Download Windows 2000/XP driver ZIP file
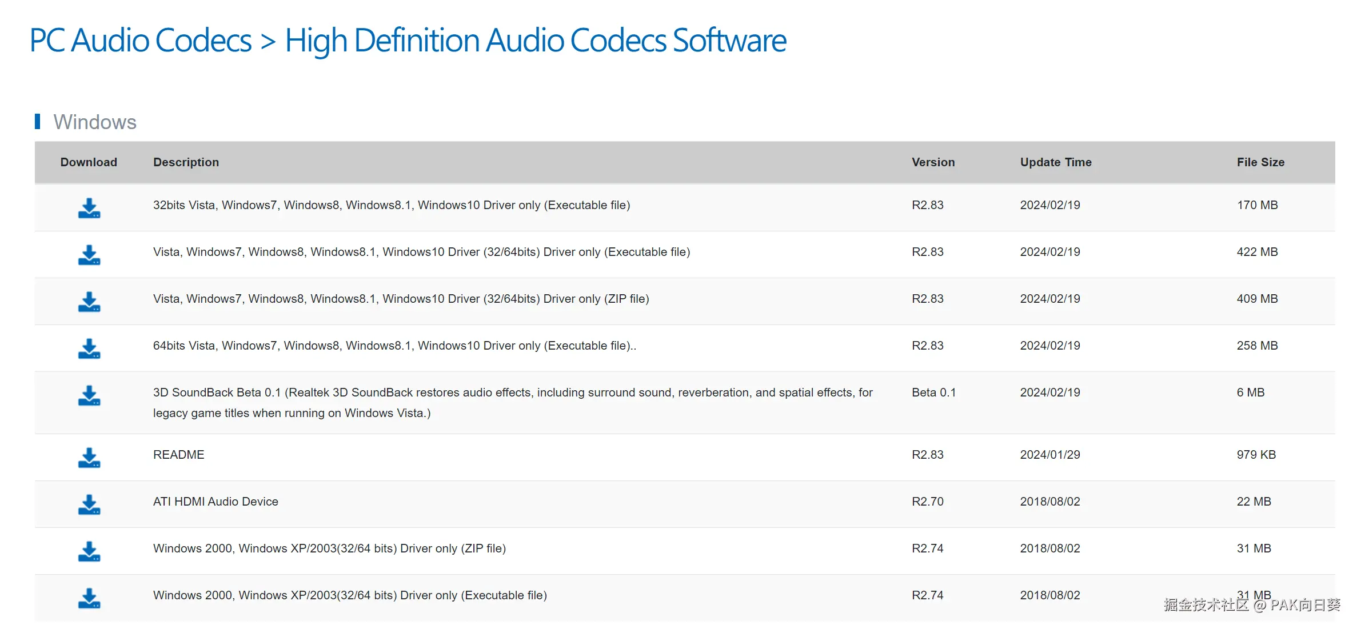The image size is (1357, 629). coord(89,551)
